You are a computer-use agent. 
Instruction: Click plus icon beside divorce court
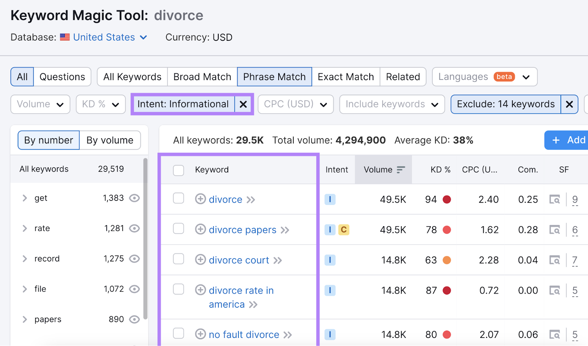200,260
